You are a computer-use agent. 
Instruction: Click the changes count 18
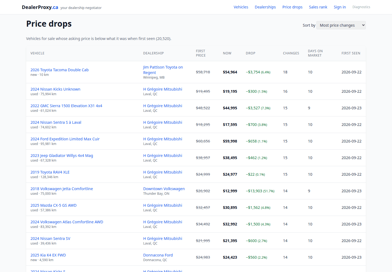click(285, 72)
